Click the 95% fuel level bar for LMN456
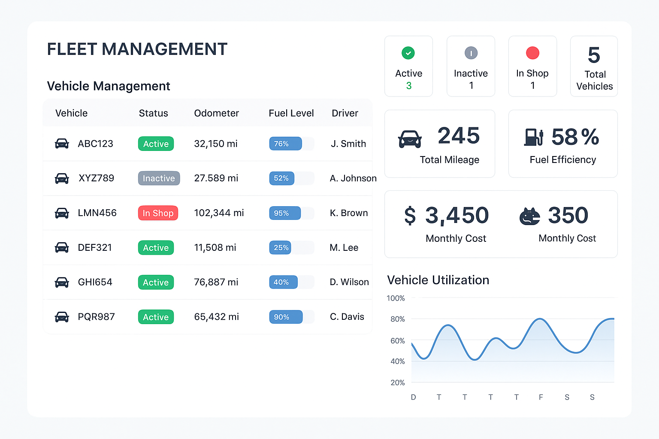659x439 pixels. click(x=285, y=213)
